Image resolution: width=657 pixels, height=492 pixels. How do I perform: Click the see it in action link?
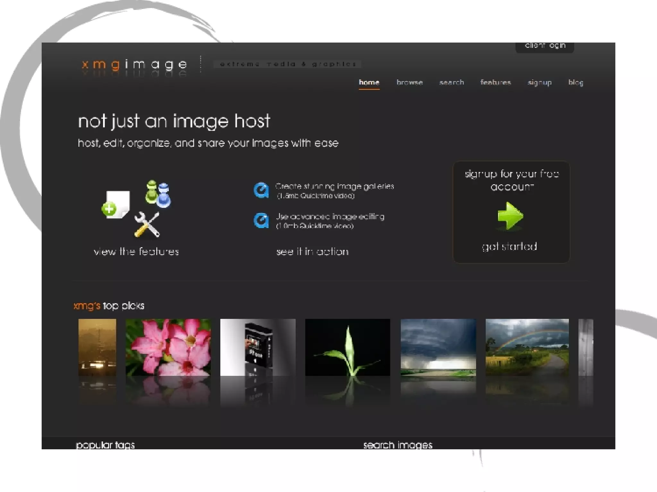click(312, 252)
